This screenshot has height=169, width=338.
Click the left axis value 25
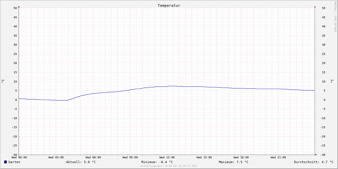pos(15,54)
